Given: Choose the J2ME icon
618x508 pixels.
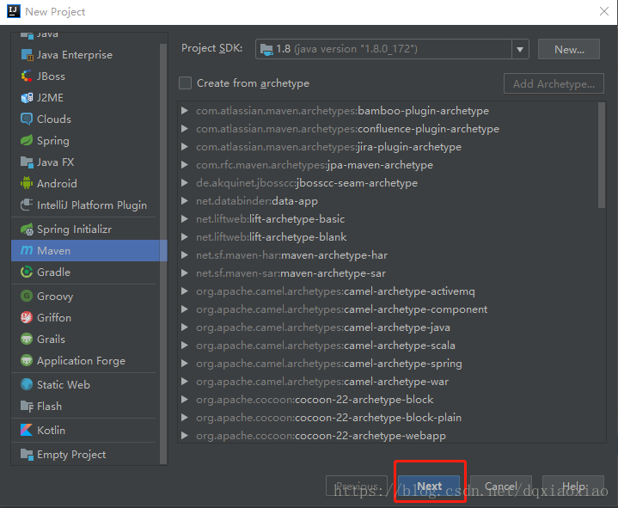Looking at the screenshot, I should point(27,97).
